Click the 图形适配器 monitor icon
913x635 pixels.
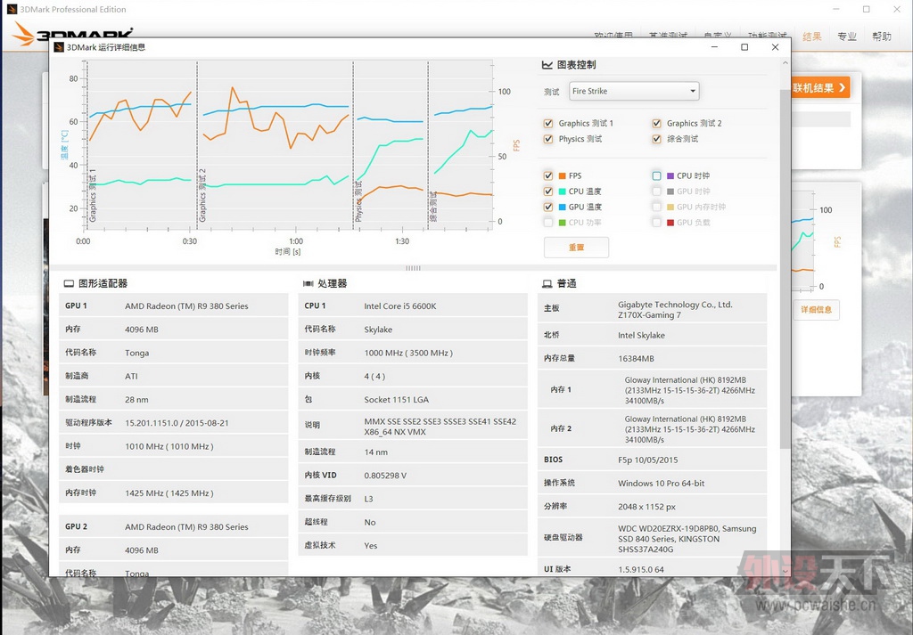[x=69, y=284]
